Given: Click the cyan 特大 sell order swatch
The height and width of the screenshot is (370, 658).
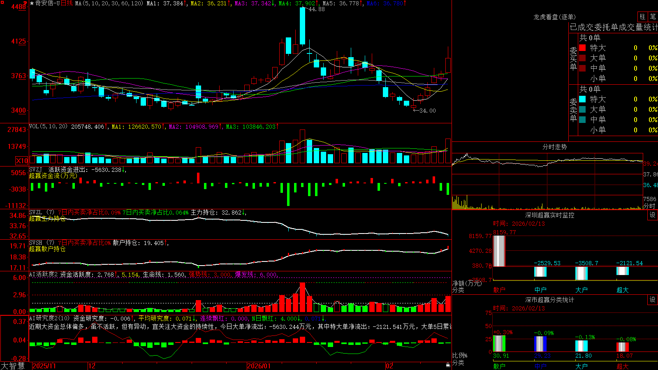Looking at the screenshot, I should click(582, 99).
